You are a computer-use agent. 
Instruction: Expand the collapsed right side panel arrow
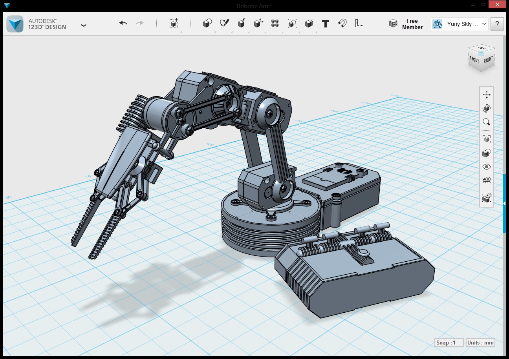504,203
